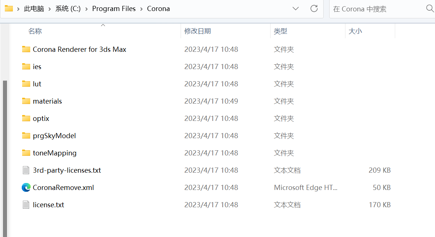Click the 文本文档 type of license.txt
This screenshot has height=237, width=435.
[x=287, y=205]
